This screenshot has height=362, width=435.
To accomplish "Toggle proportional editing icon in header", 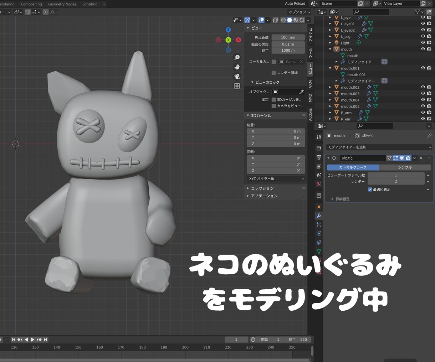I will coord(46,12).
